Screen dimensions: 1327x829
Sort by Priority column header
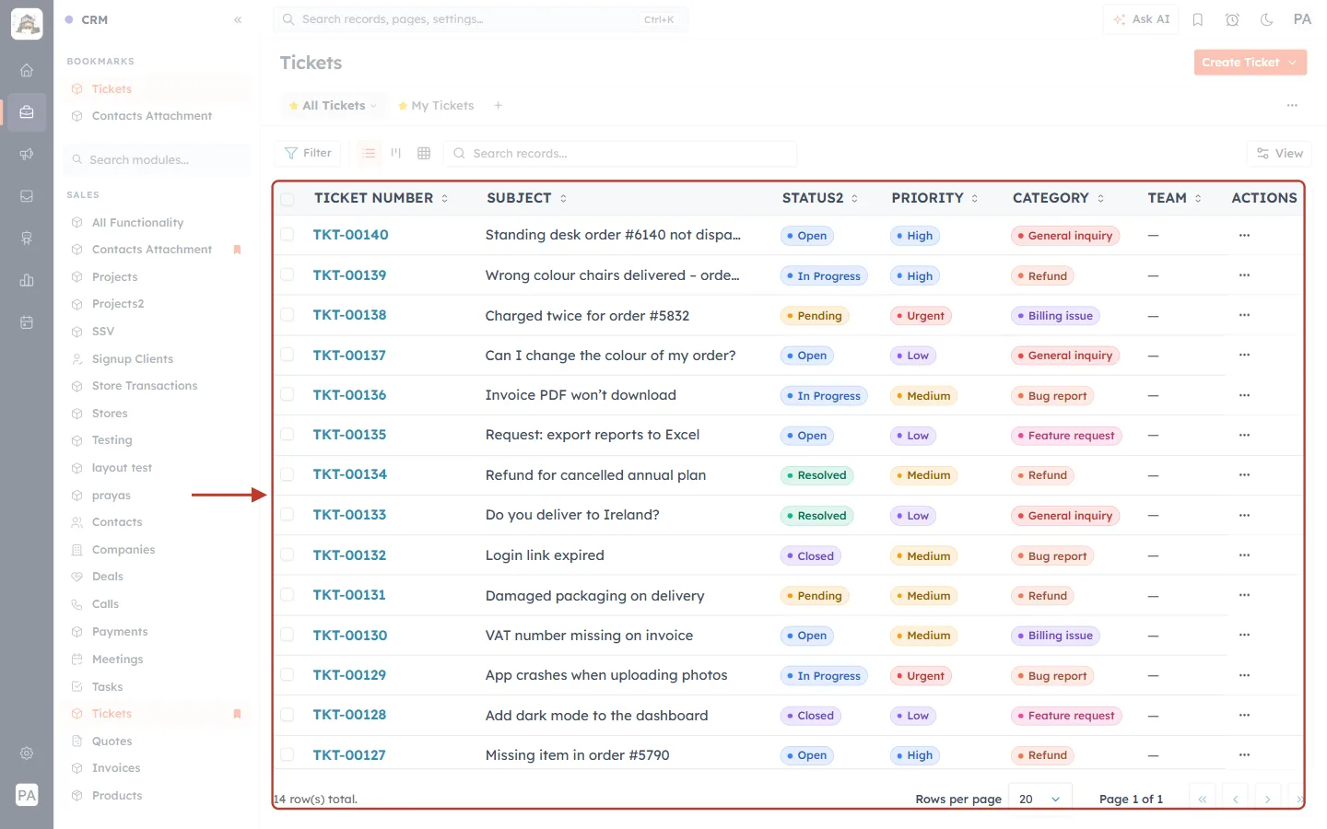coord(934,198)
